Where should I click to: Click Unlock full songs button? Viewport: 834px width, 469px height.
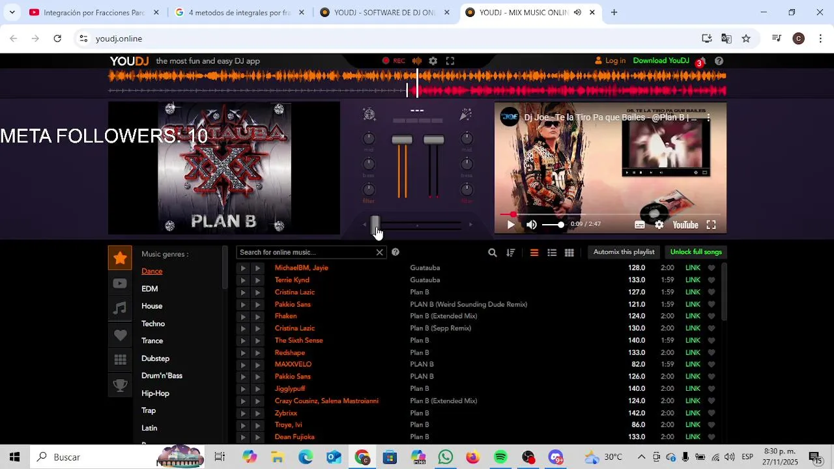(x=696, y=252)
